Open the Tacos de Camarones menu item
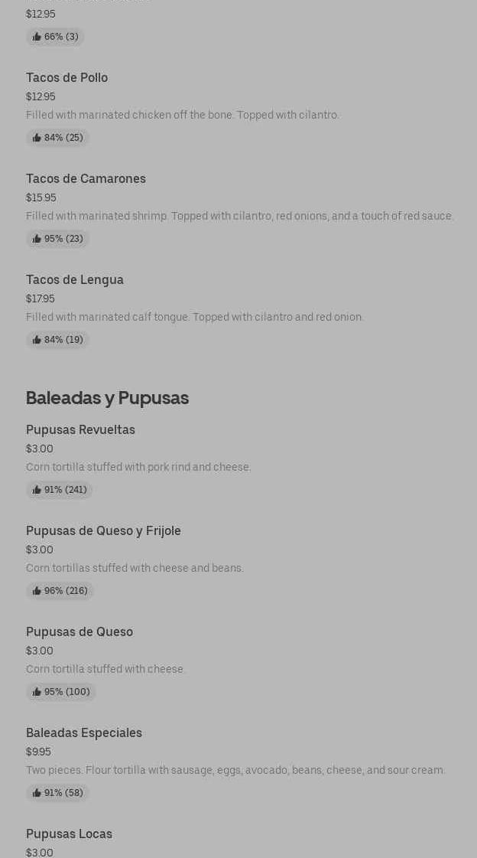 (86, 178)
